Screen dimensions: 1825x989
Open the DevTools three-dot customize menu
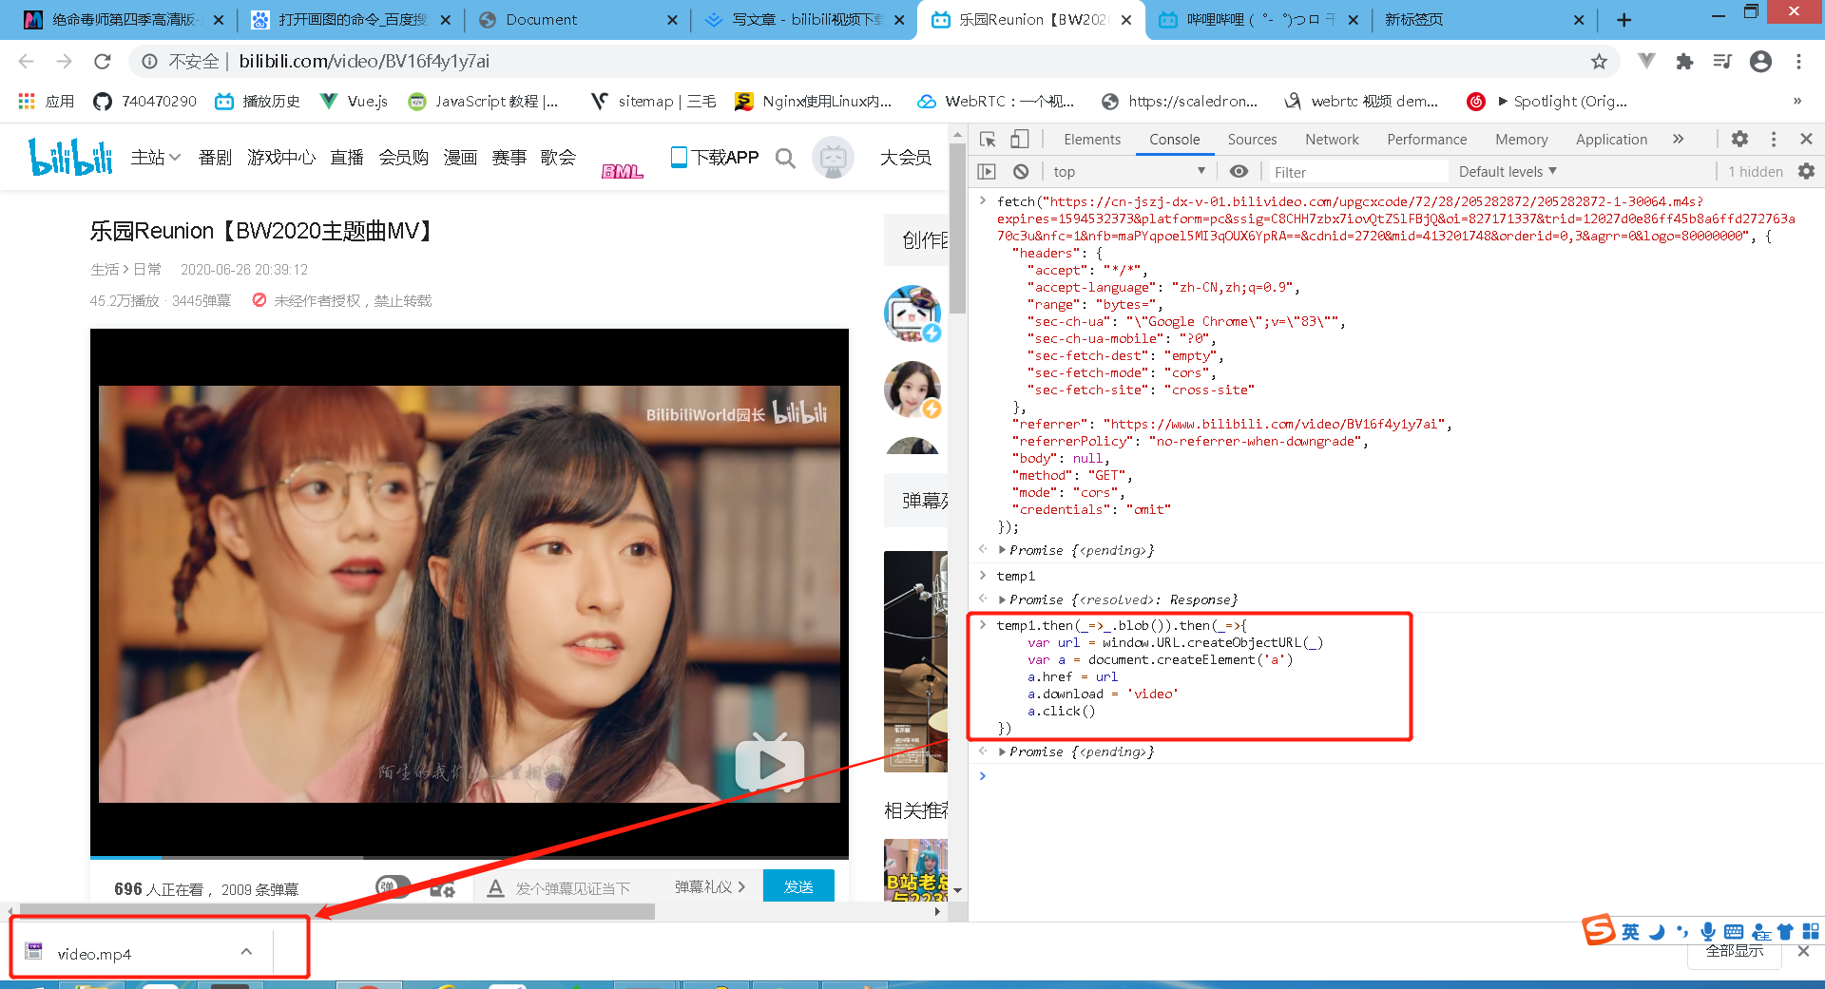[x=1774, y=140]
